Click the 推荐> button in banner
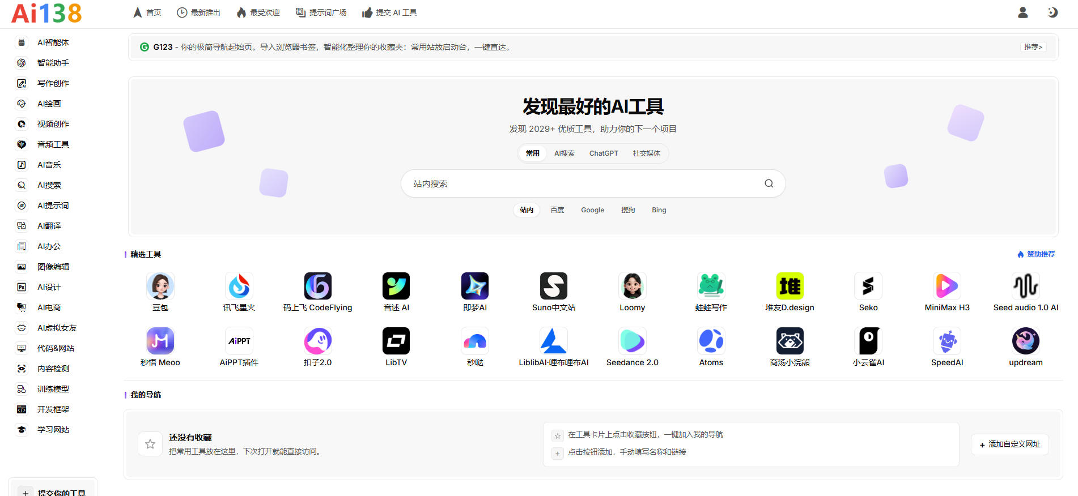1078x496 pixels. click(x=1033, y=47)
